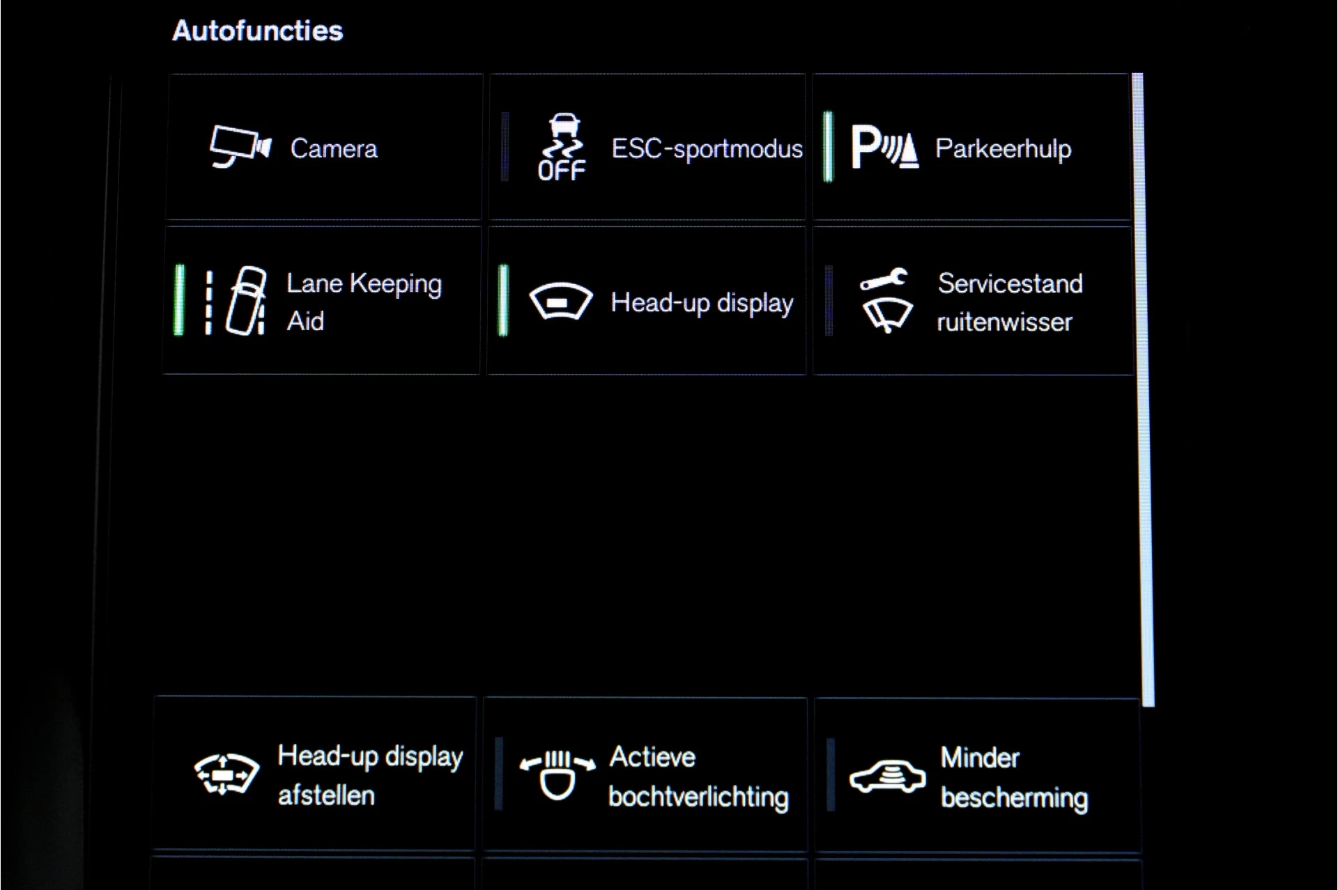Tap the active bending lights headlamp icon

pos(557,774)
